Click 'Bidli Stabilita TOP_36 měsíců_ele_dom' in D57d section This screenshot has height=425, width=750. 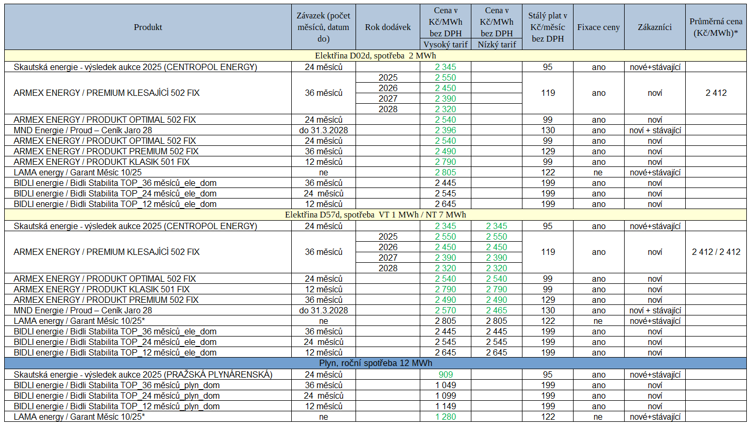115,331
